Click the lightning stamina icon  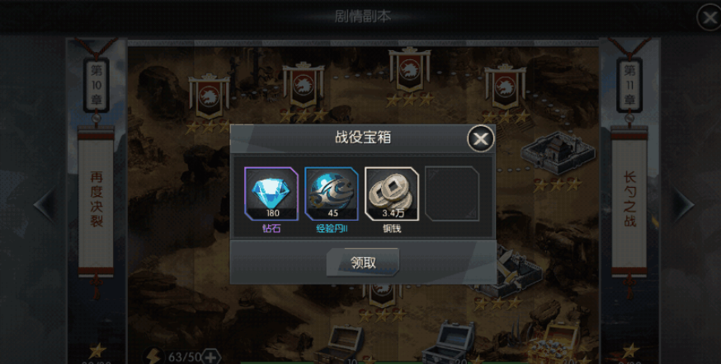[153, 357]
